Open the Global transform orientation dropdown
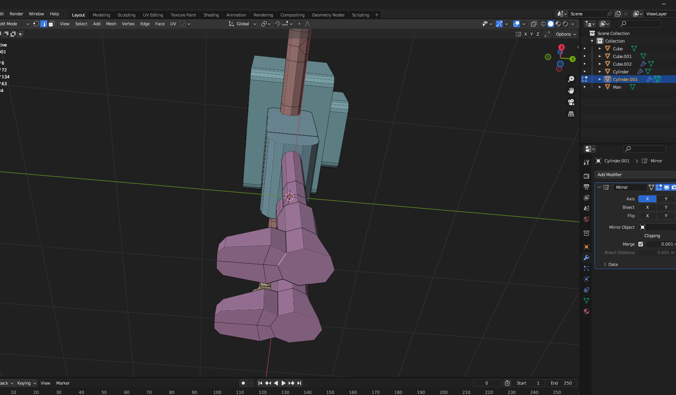Screen dimensions: 676x395 coord(242,24)
